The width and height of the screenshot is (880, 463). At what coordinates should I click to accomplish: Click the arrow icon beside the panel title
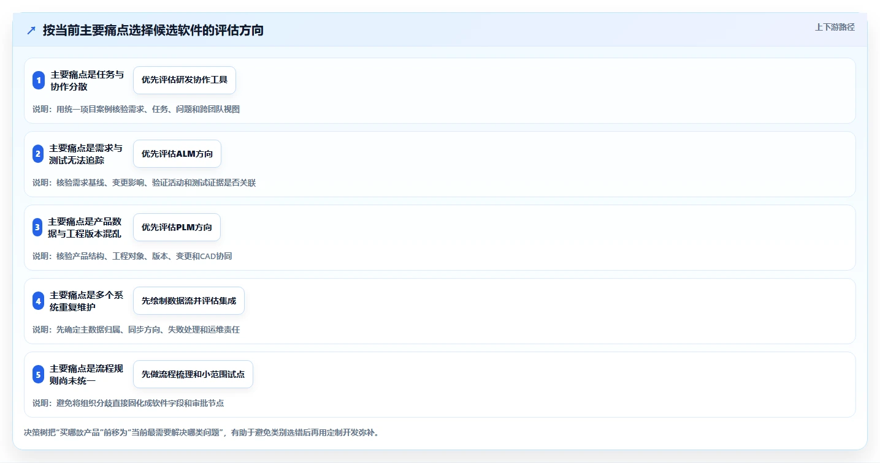tap(31, 31)
